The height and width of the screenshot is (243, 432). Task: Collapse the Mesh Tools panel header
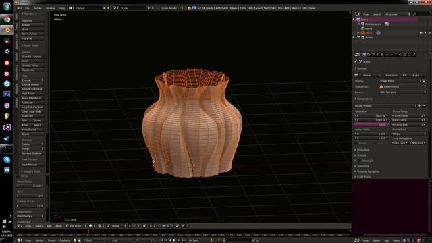(30, 45)
